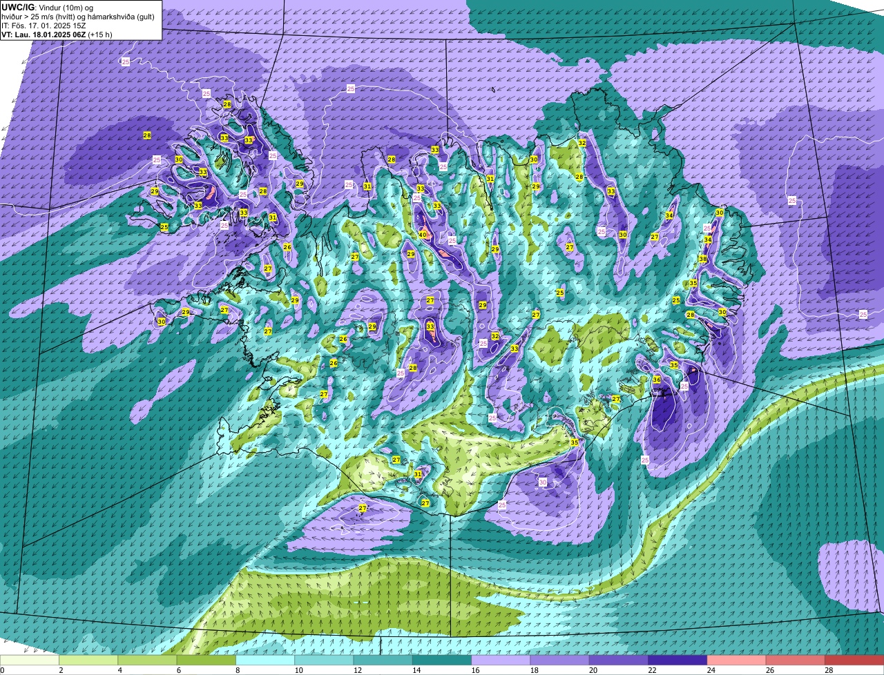Viewport: 884px width, 675px height.
Task: Click the yellow '38' gust label
Action: (x=703, y=260)
